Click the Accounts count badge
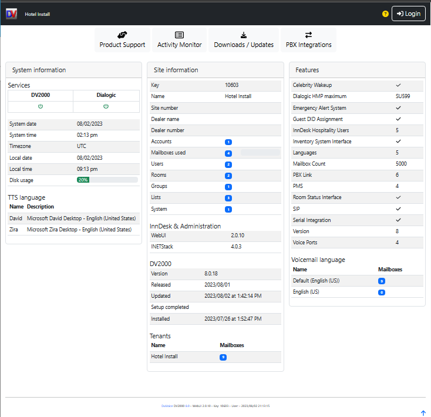Image resolution: width=431 pixels, height=417 pixels. [x=228, y=142]
